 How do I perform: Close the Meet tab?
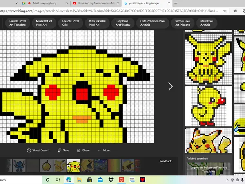click(67, 3)
